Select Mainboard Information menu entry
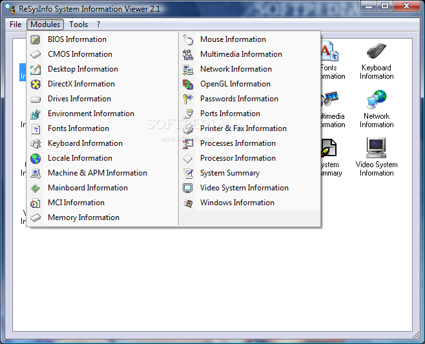 tap(103, 188)
